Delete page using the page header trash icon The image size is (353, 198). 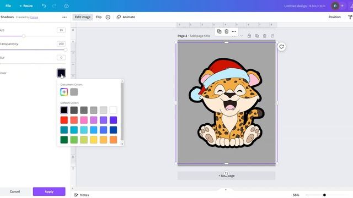pyautogui.click(x=265, y=36)
